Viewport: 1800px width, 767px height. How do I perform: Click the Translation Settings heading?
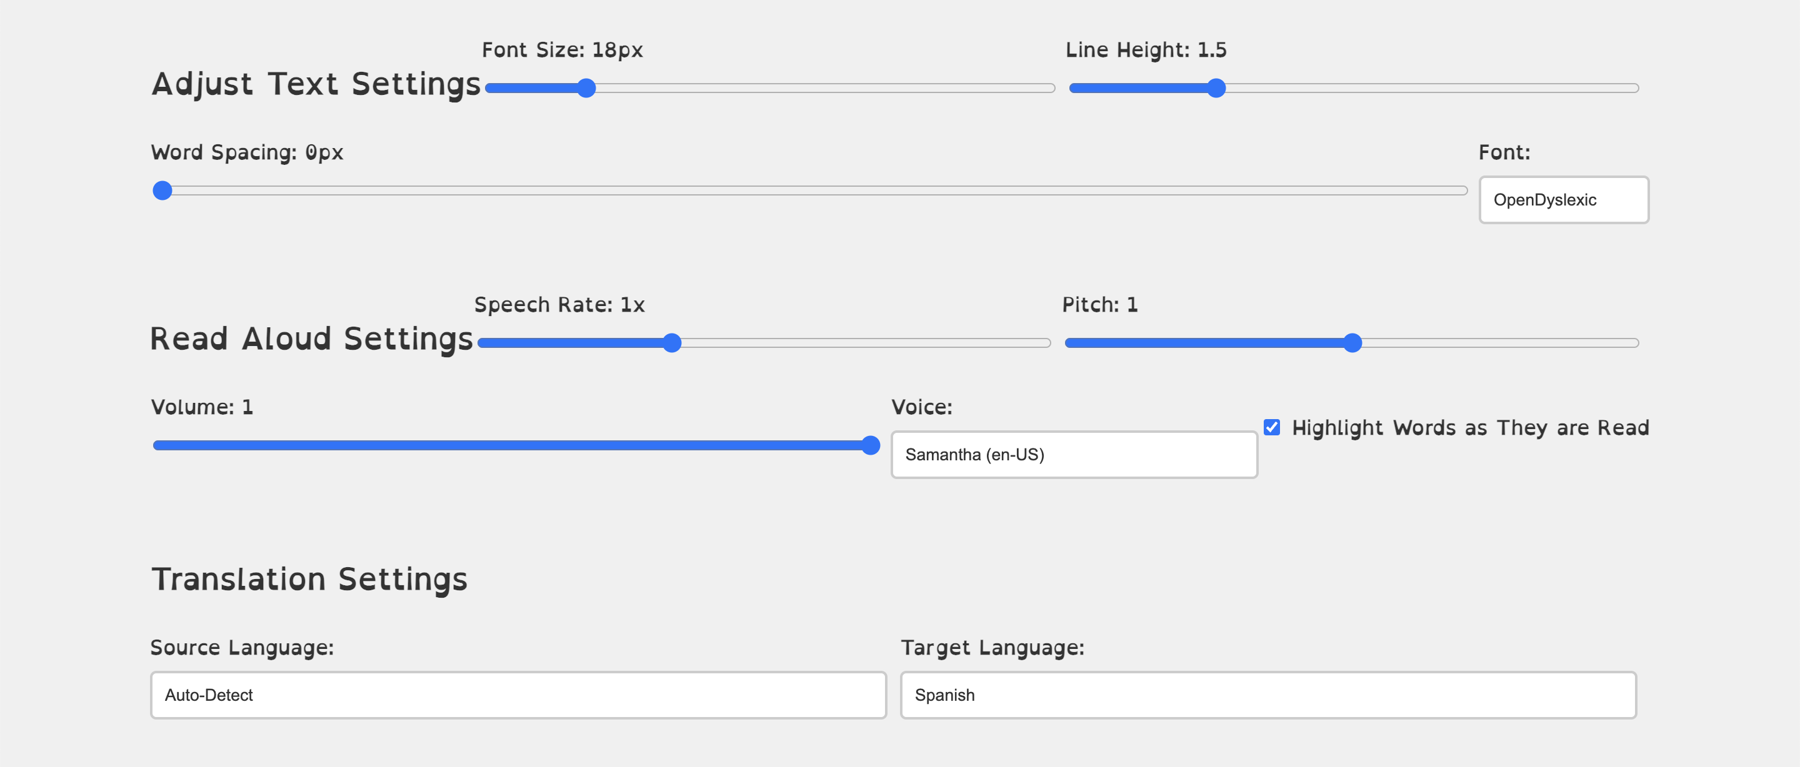(x=309, y=579)
